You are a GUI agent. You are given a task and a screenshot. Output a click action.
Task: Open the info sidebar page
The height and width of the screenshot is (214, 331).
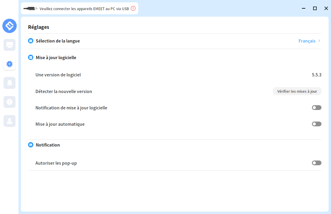(10, 102)
